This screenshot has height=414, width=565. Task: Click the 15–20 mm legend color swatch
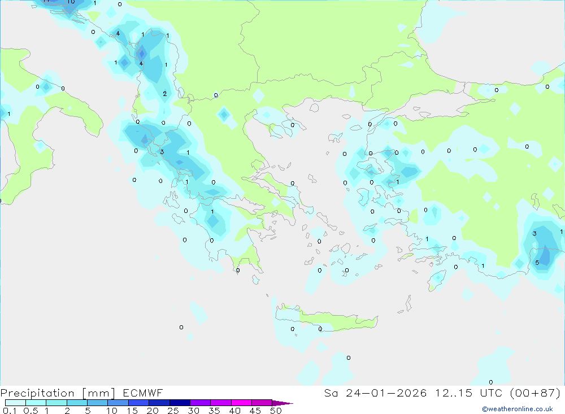pyautogui.click(x=138, y=403)
